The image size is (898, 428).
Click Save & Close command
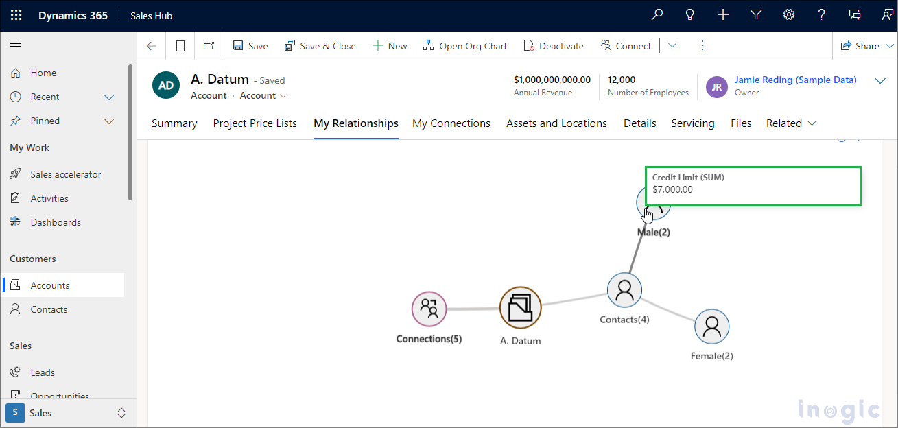[x=320, y=46]
